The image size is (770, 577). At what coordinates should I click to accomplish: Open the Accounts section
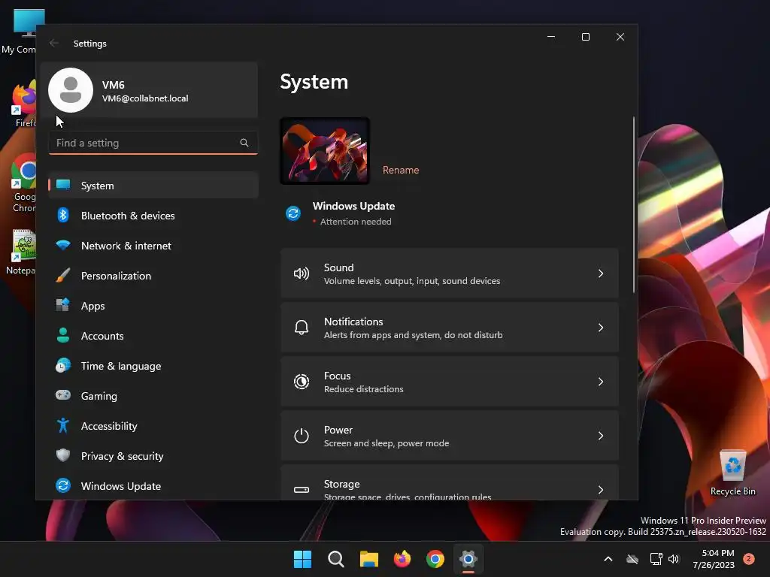click(153, 336)
